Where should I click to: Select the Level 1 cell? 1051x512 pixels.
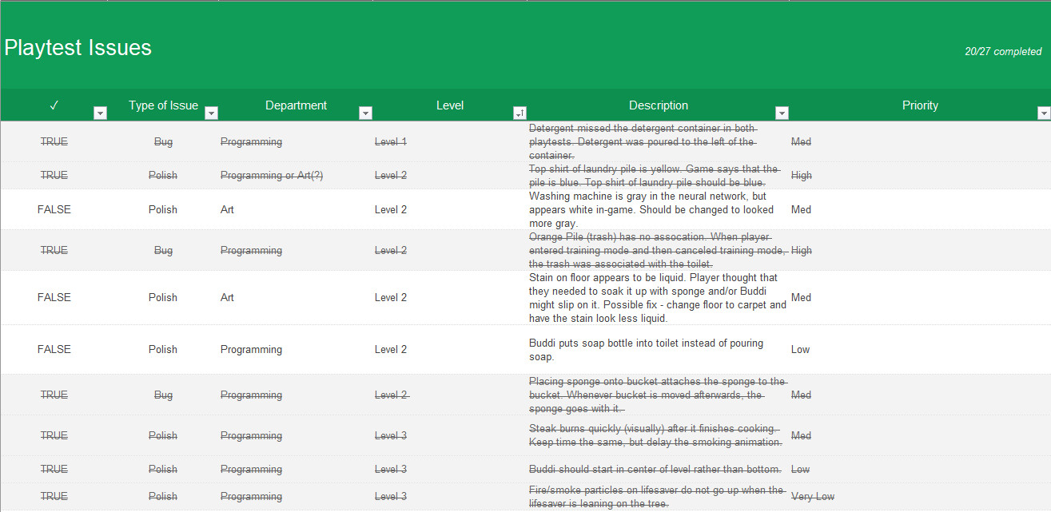[x=391, y=141]
